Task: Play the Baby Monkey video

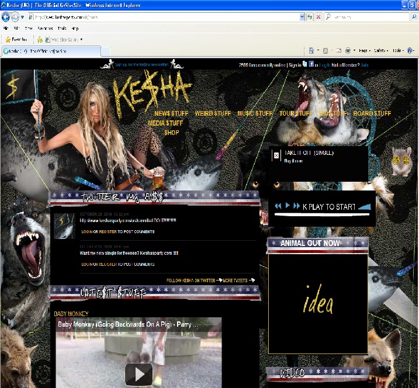Action: point(138,374)
